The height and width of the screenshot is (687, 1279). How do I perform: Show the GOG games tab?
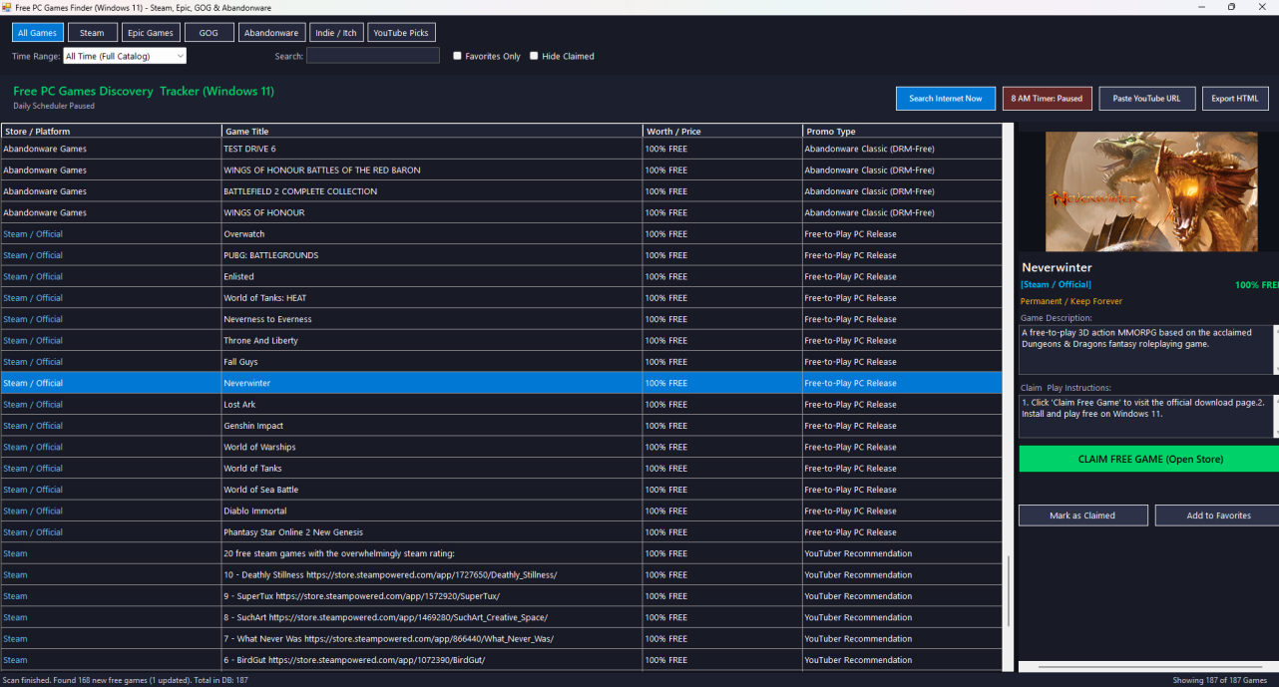(209, 33)
